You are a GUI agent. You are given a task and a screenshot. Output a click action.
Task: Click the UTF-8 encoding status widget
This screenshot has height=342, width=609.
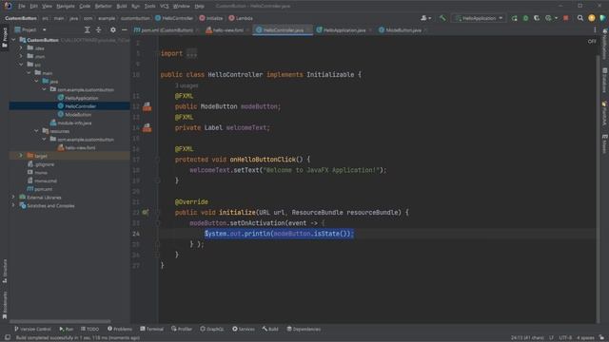(x=565, y=338)
